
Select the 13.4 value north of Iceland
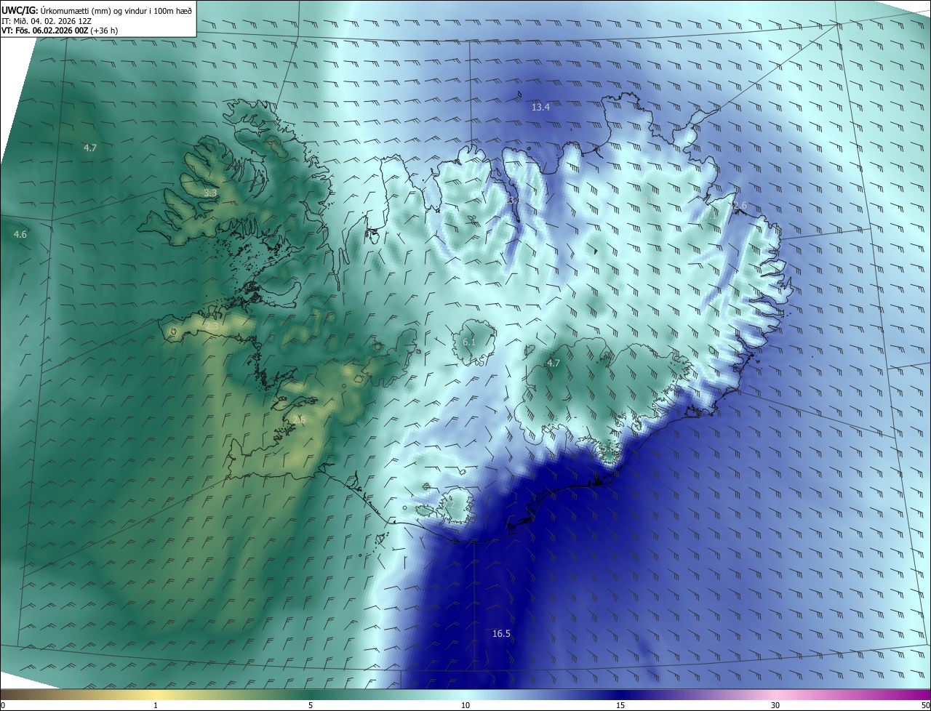point(540,107)
